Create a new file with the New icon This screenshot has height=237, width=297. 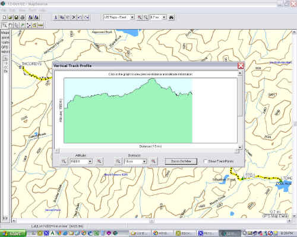tap(4, 17)
